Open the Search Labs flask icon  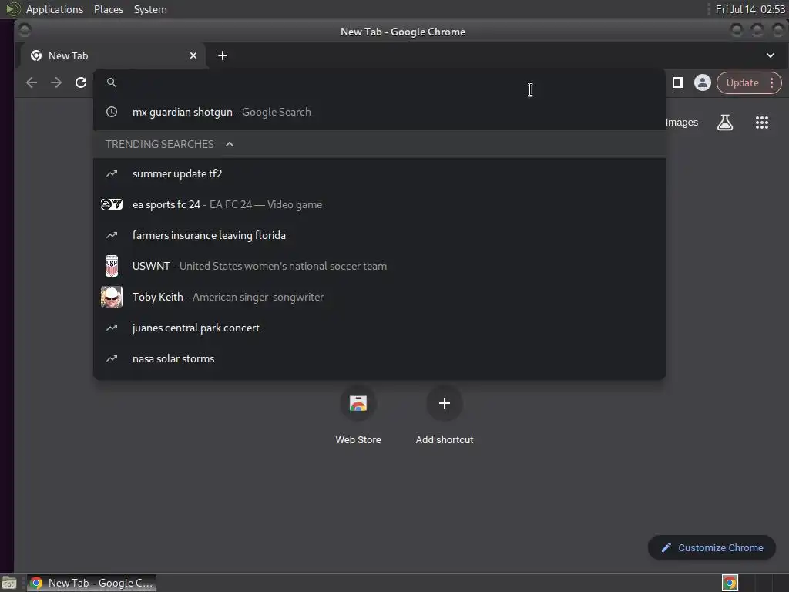724,123
